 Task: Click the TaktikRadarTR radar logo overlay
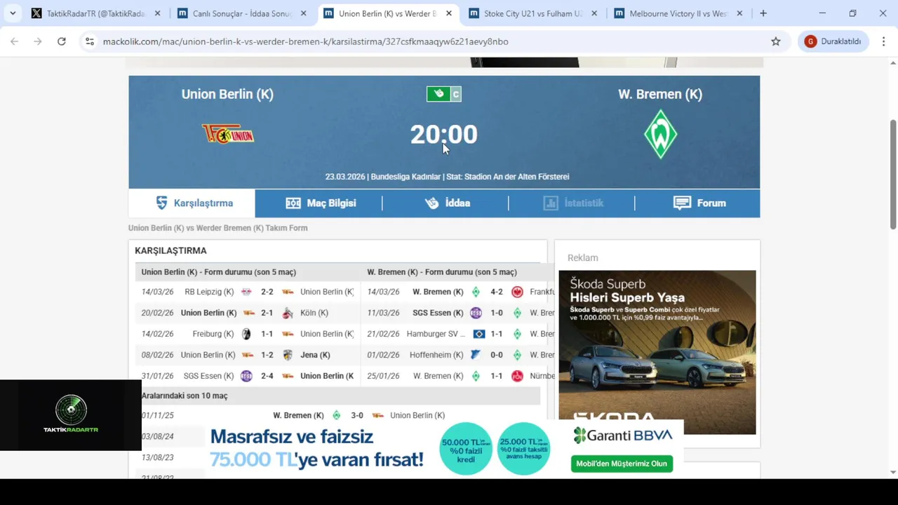tap(71, 415)
